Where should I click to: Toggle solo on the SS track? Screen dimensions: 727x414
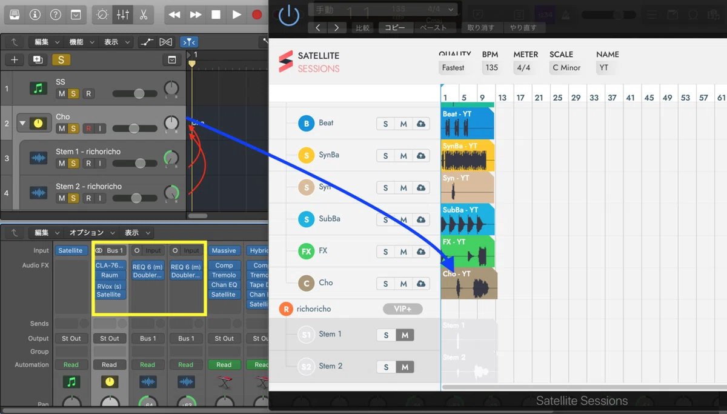[x=73, y=93]
